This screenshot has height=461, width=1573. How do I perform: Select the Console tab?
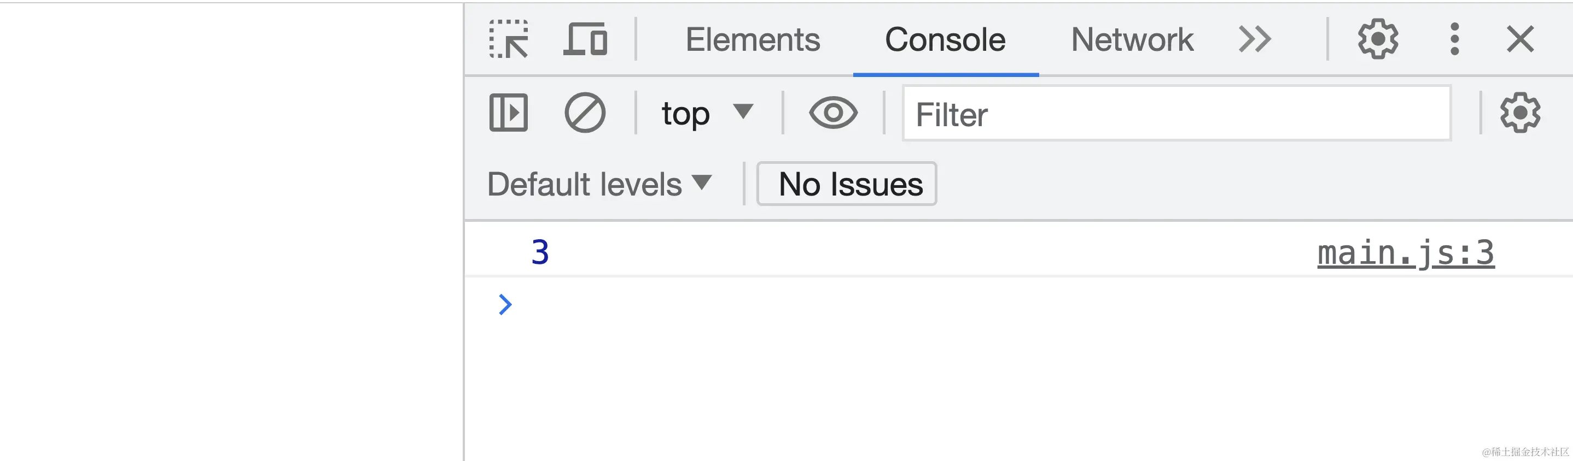(945, 40)
